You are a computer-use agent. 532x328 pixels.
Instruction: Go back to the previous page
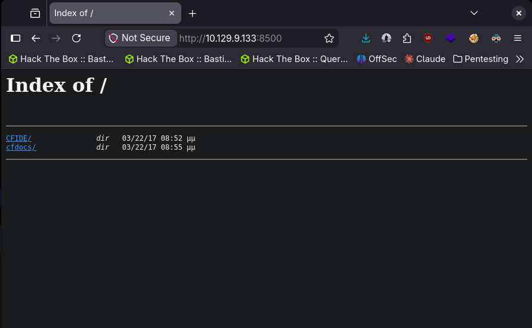(36, 38)
